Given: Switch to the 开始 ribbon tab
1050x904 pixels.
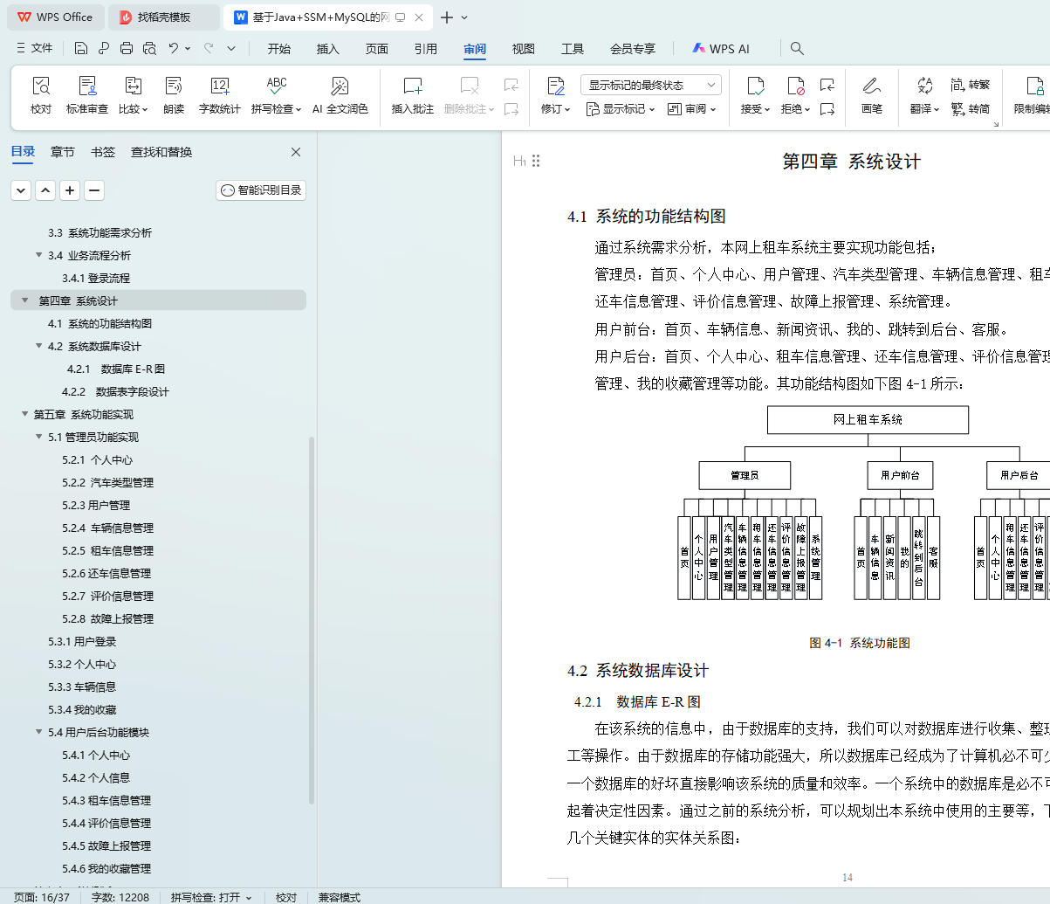Looking at the screenshot, I should click(x=279, y=49).
